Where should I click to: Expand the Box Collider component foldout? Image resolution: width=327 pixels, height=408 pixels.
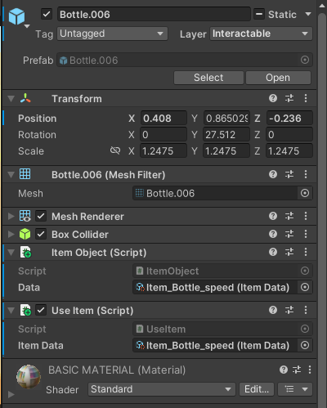[x=11, y=234]
